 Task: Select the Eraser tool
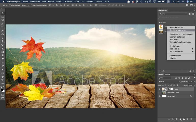pyautogui.click(x=3, y=48)
